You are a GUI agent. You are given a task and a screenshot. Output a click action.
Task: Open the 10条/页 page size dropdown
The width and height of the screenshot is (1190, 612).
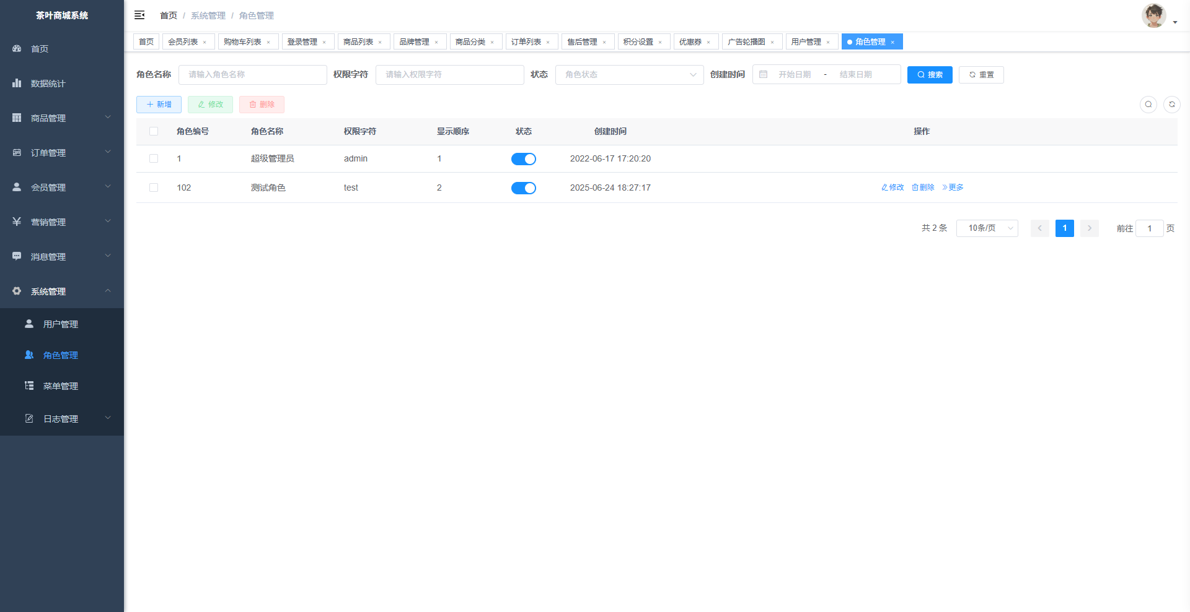(x=987, y=228)
